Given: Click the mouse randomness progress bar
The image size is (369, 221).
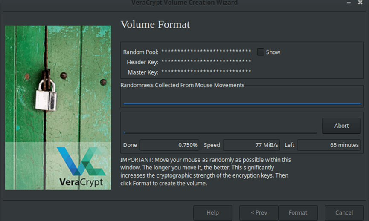Looking at the screenshot, I should (242, 103).
